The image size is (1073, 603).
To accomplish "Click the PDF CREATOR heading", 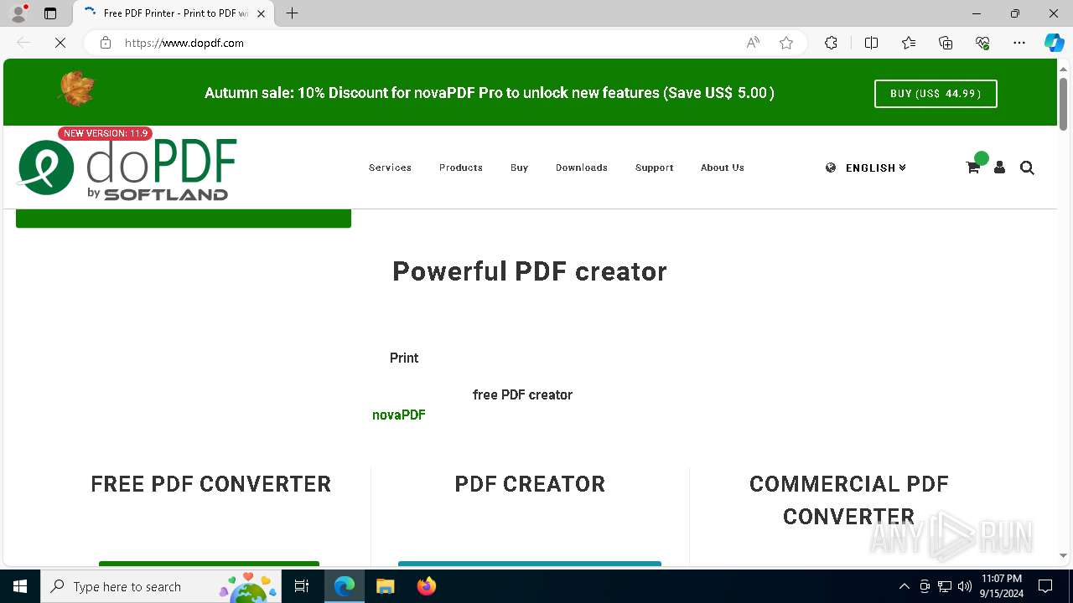I will click(530, 484).
